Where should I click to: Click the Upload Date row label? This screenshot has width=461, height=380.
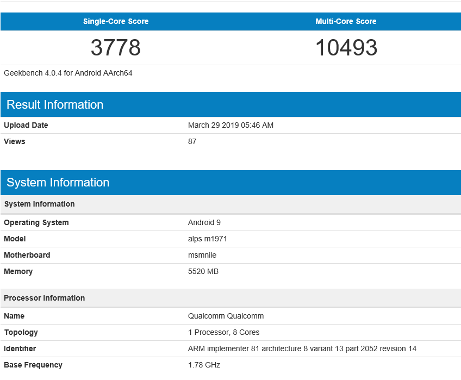point(26,126)
